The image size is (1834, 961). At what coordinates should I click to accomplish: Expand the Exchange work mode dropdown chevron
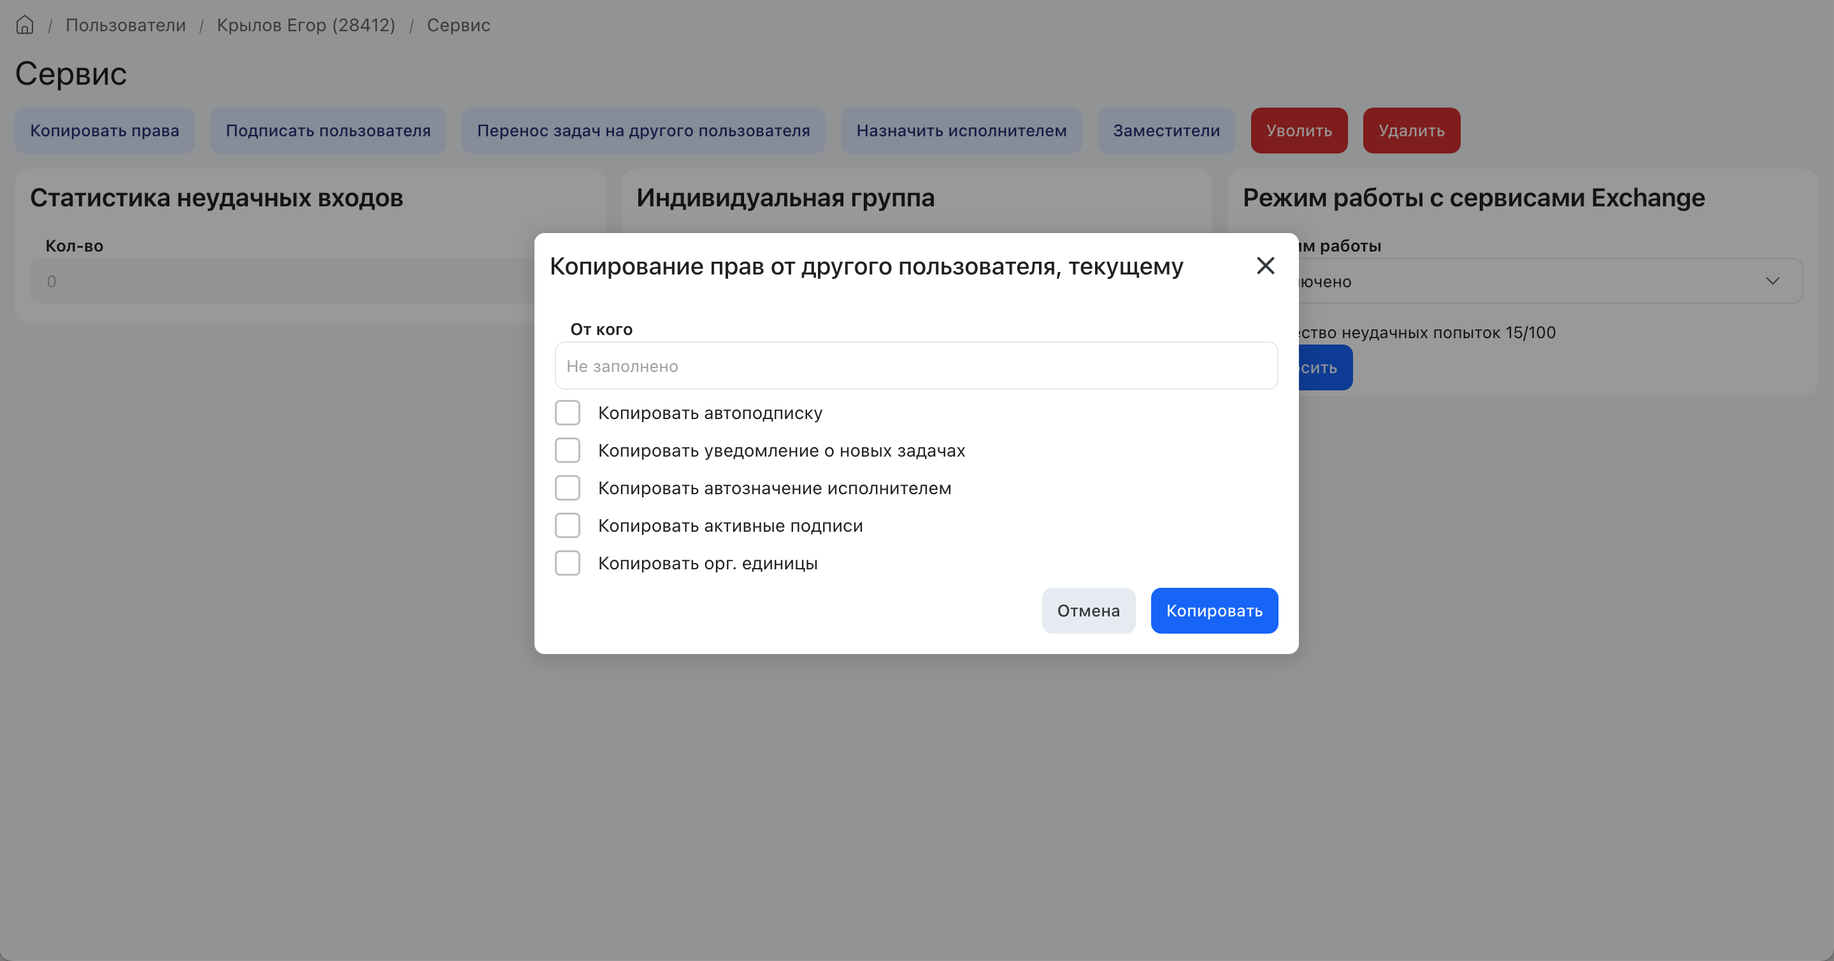1772,281
